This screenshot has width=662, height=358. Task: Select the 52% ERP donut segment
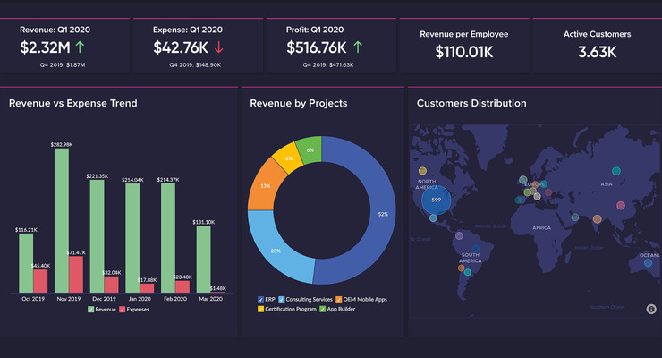click(x=367, y=215)
